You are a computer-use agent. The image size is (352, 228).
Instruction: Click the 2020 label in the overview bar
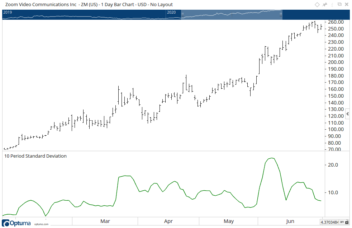(171, 12)
